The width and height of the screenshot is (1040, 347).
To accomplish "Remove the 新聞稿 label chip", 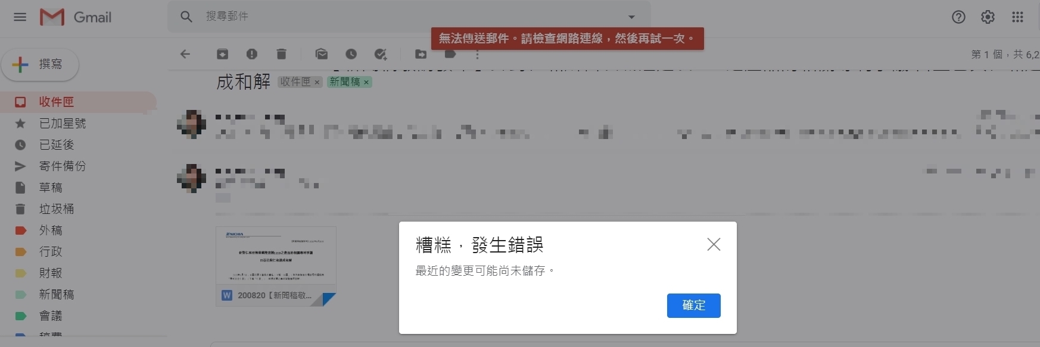I will [x=366, y=82].
